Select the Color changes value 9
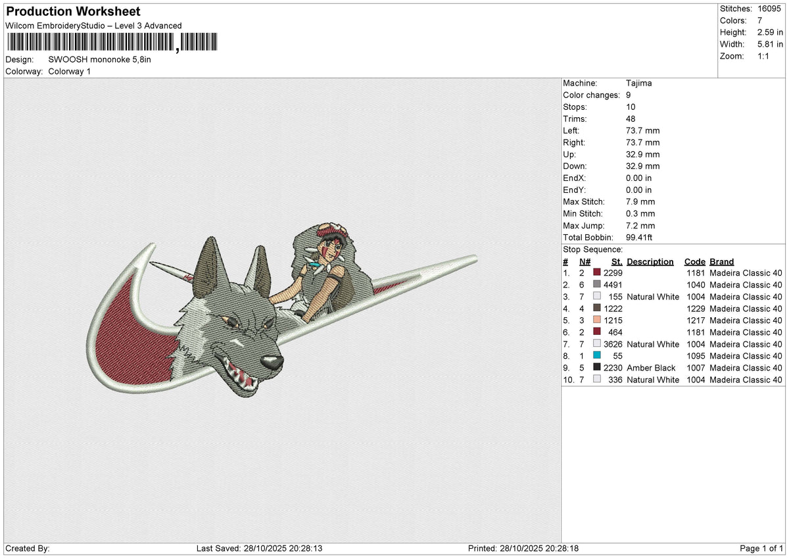Viewport: 789px width, 558px height. click(x=629, y=95)
